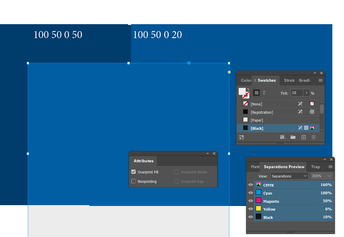This screenshot has width=344, height=237.
Task: Select the Magenta separation row
Action: coord(294,201)
